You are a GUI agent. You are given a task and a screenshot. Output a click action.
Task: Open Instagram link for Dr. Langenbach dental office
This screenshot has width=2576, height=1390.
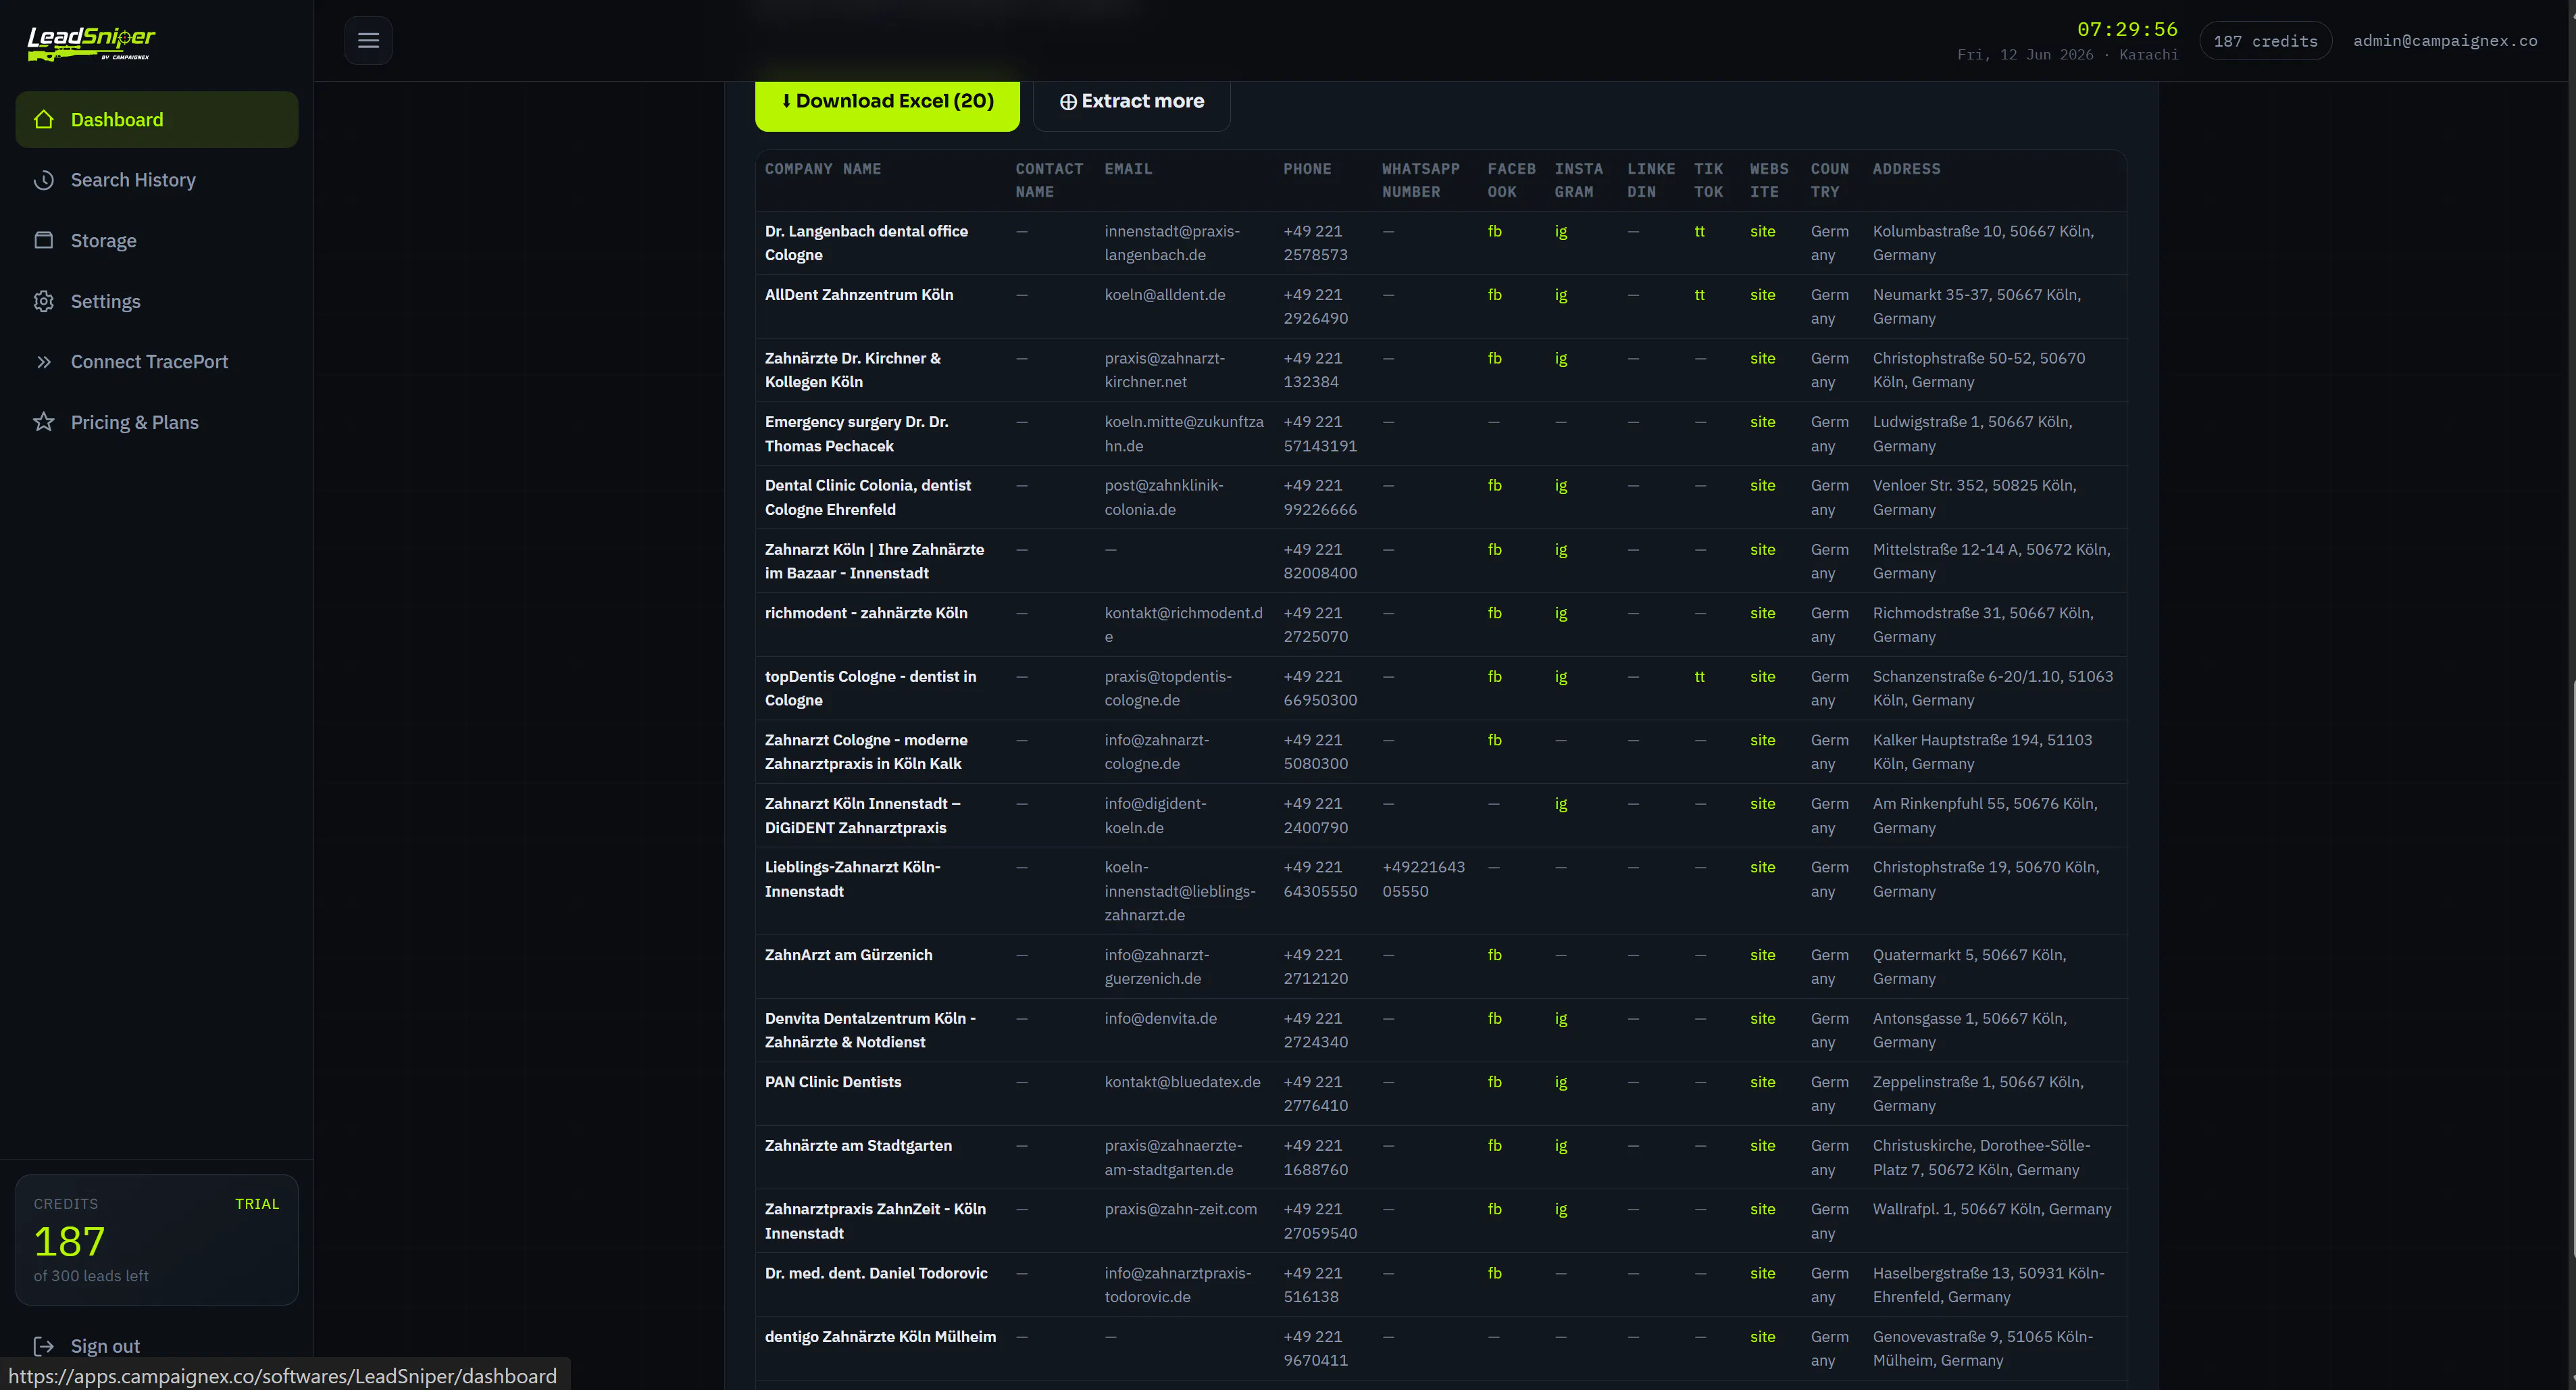point(1561,231)
